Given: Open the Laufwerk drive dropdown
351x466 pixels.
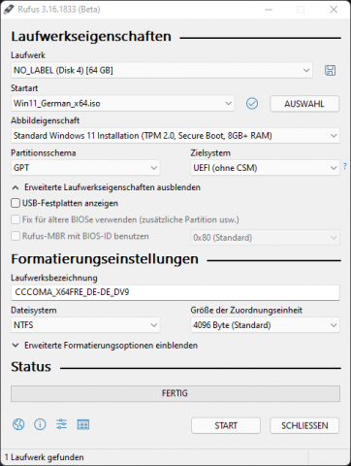Looking at the screenshot, I should point(162,70).
